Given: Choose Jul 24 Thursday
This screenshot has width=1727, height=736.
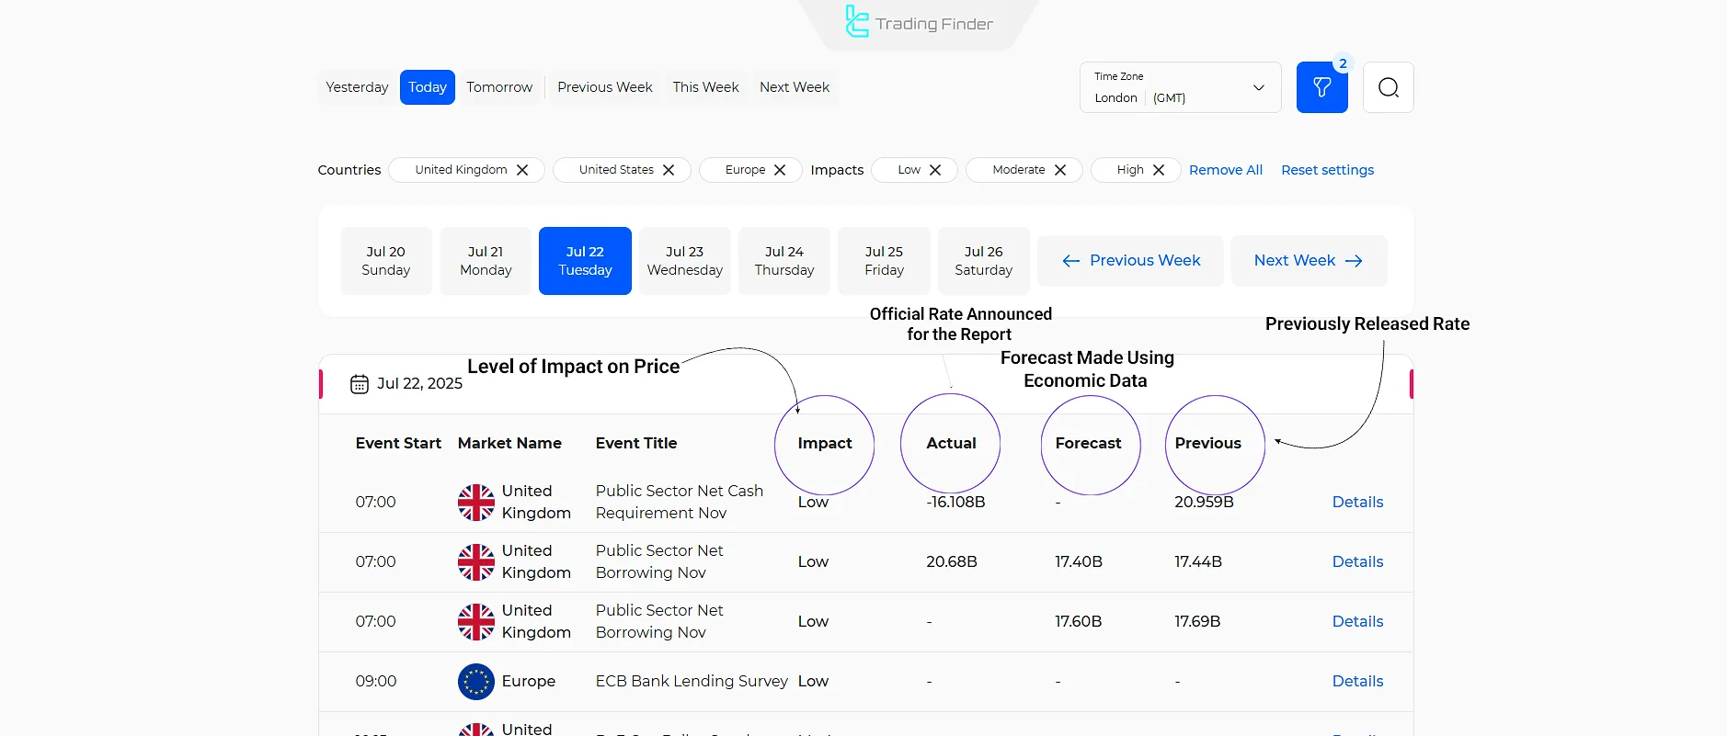Looking at the screenshot, I should point(784,261).
